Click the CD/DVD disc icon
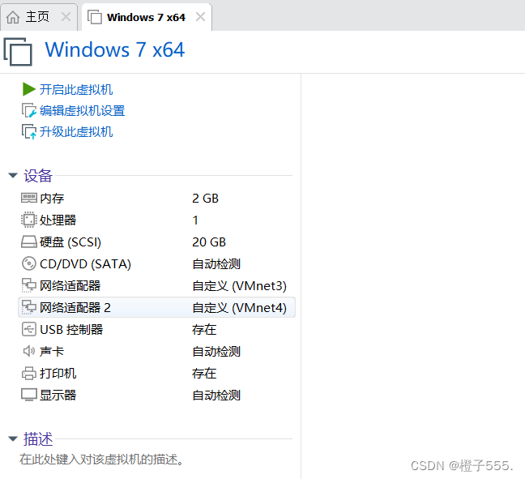 point(29,263)
